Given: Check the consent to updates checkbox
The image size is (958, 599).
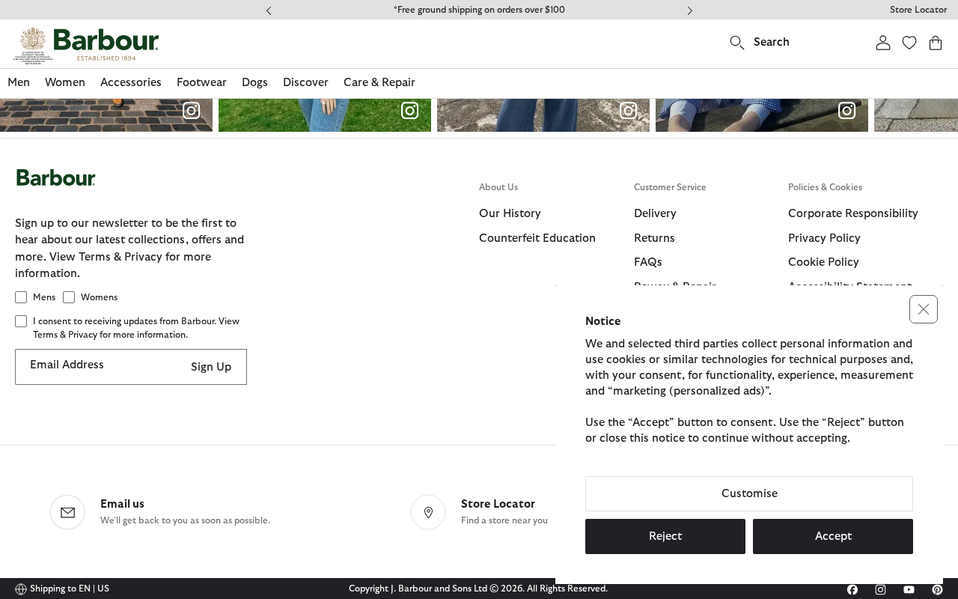Looking at the screenshot, I should (x=21, y=321).
